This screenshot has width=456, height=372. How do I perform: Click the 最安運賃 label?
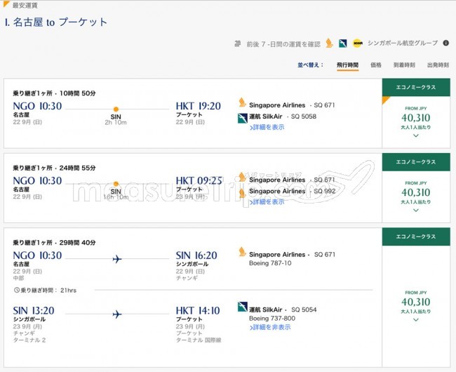[x=25, y=5]
